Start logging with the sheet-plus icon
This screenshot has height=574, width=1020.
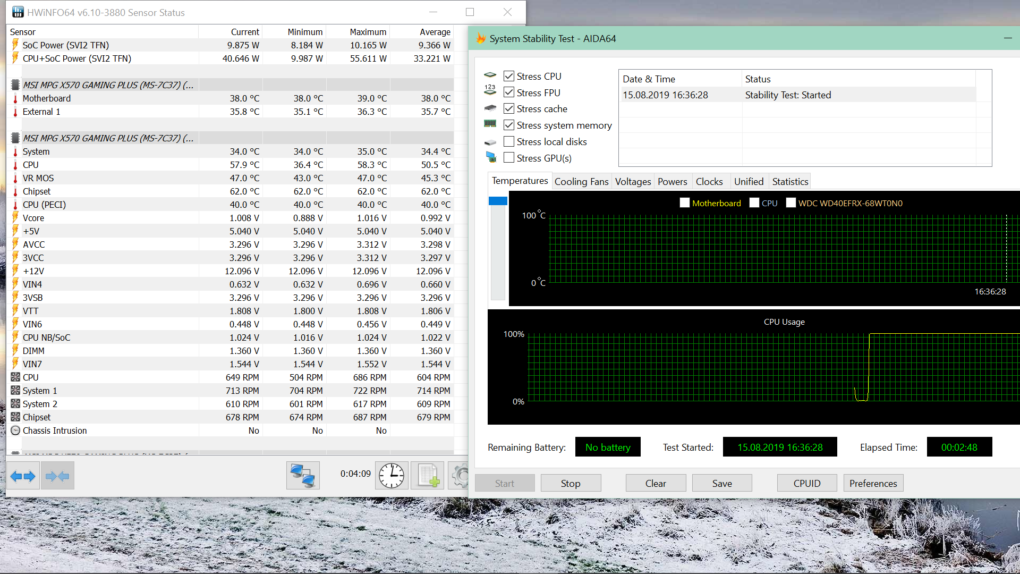coord(428,475)
